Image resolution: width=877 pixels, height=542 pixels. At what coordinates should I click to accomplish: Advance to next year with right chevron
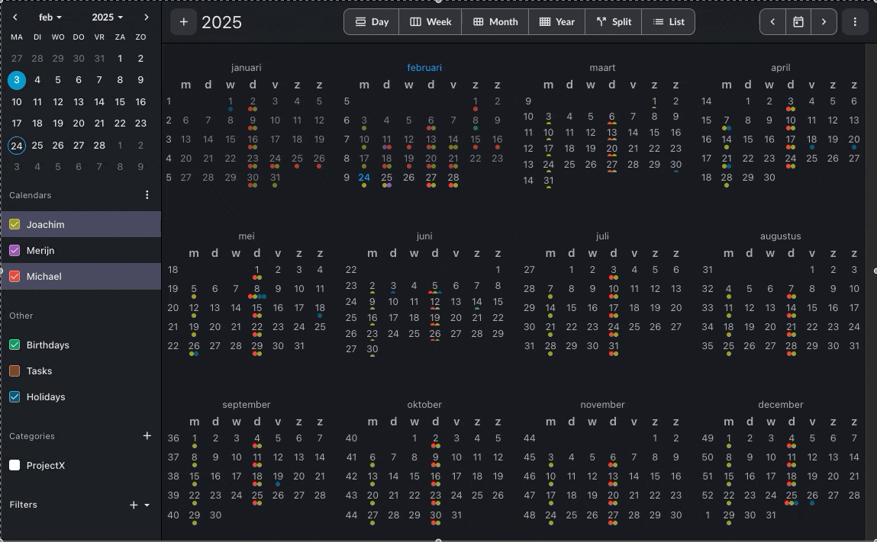click(824, 22)
